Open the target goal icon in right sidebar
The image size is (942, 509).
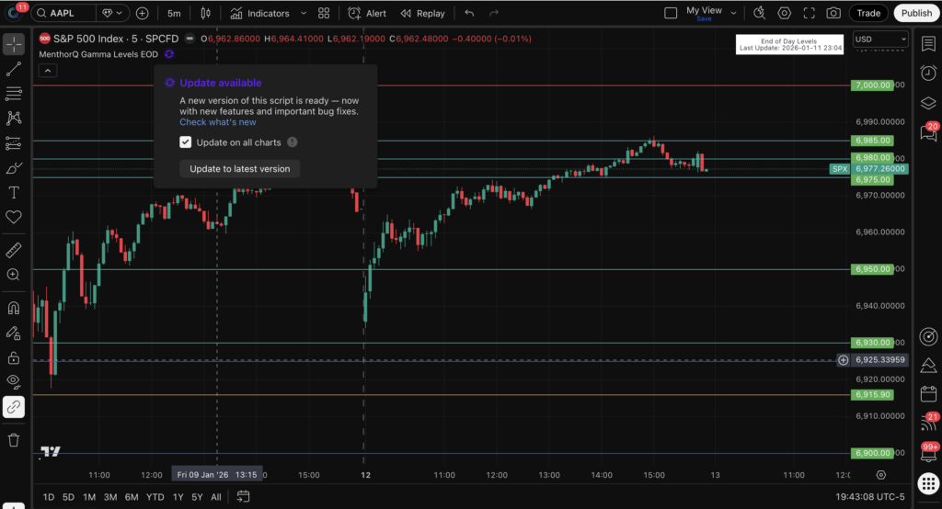[928, 337]
